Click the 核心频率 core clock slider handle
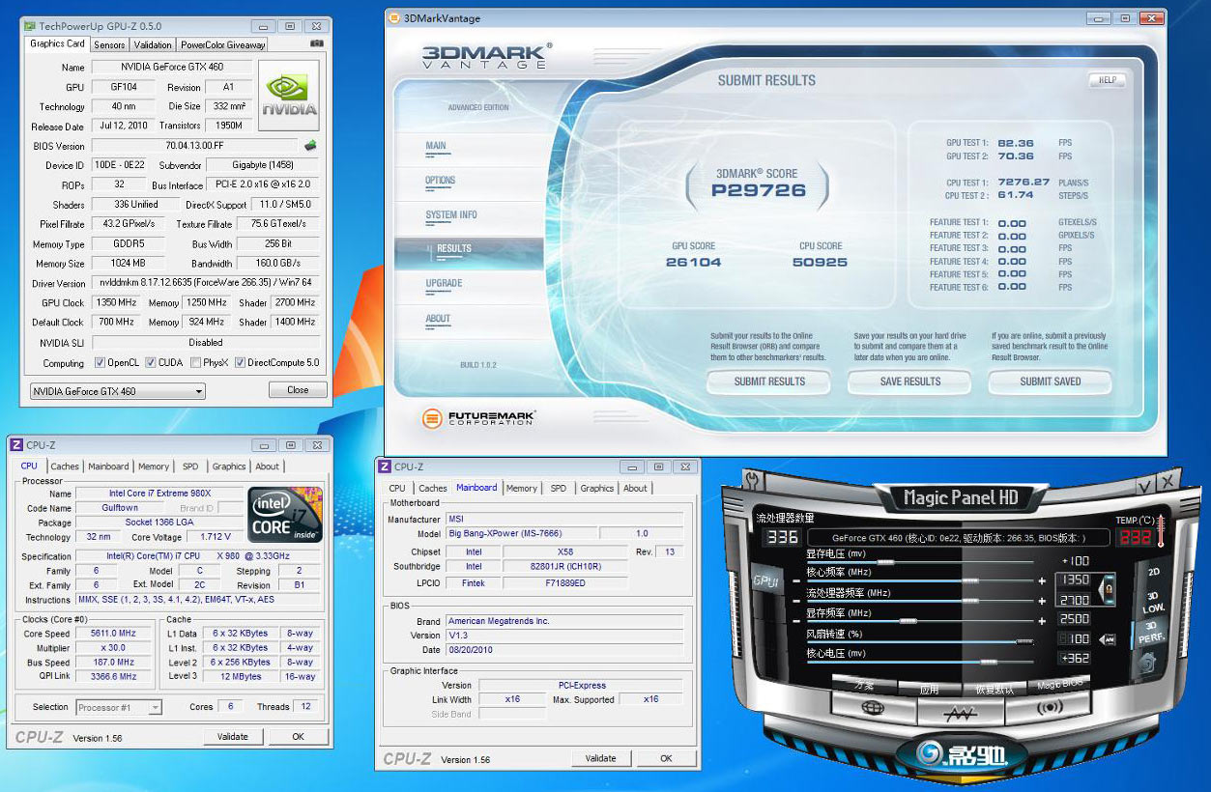1211x792 pixels. 969,581
